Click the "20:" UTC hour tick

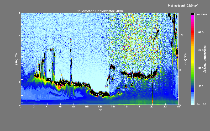tap(152, 107)
